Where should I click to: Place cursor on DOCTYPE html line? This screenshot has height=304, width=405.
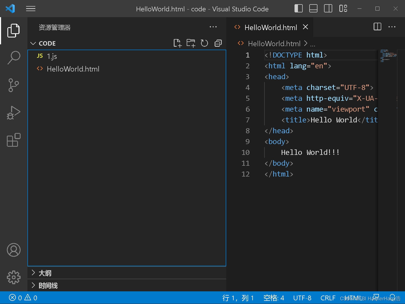pos(296,55)
